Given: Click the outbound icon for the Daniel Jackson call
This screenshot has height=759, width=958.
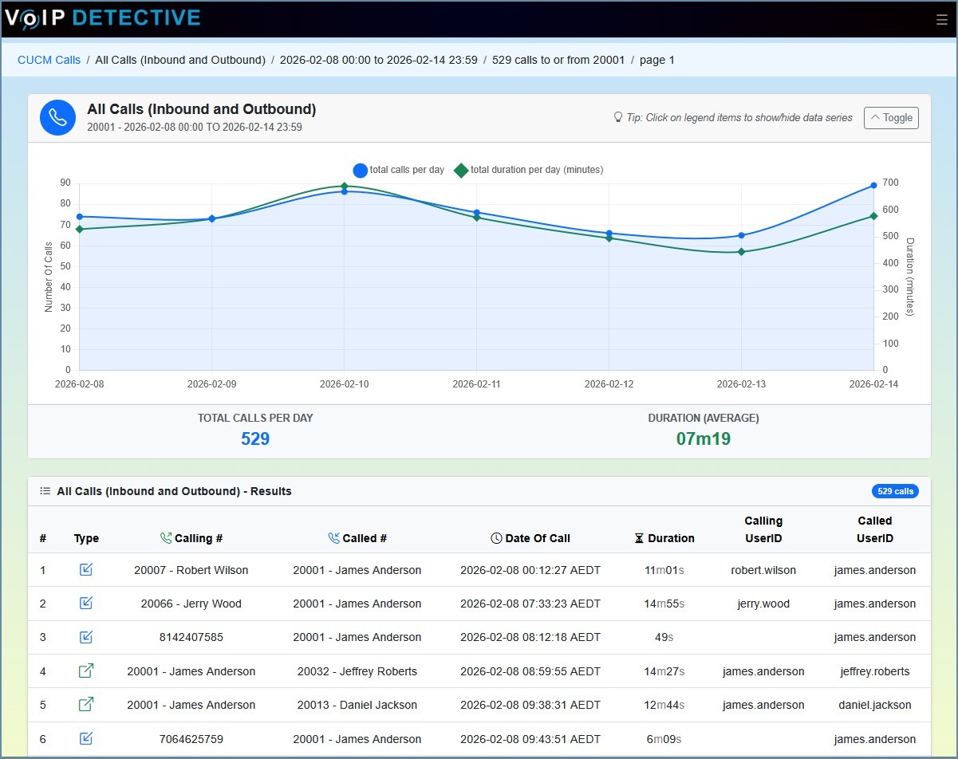Looking at the screenshot, I should tap(86, 705).
